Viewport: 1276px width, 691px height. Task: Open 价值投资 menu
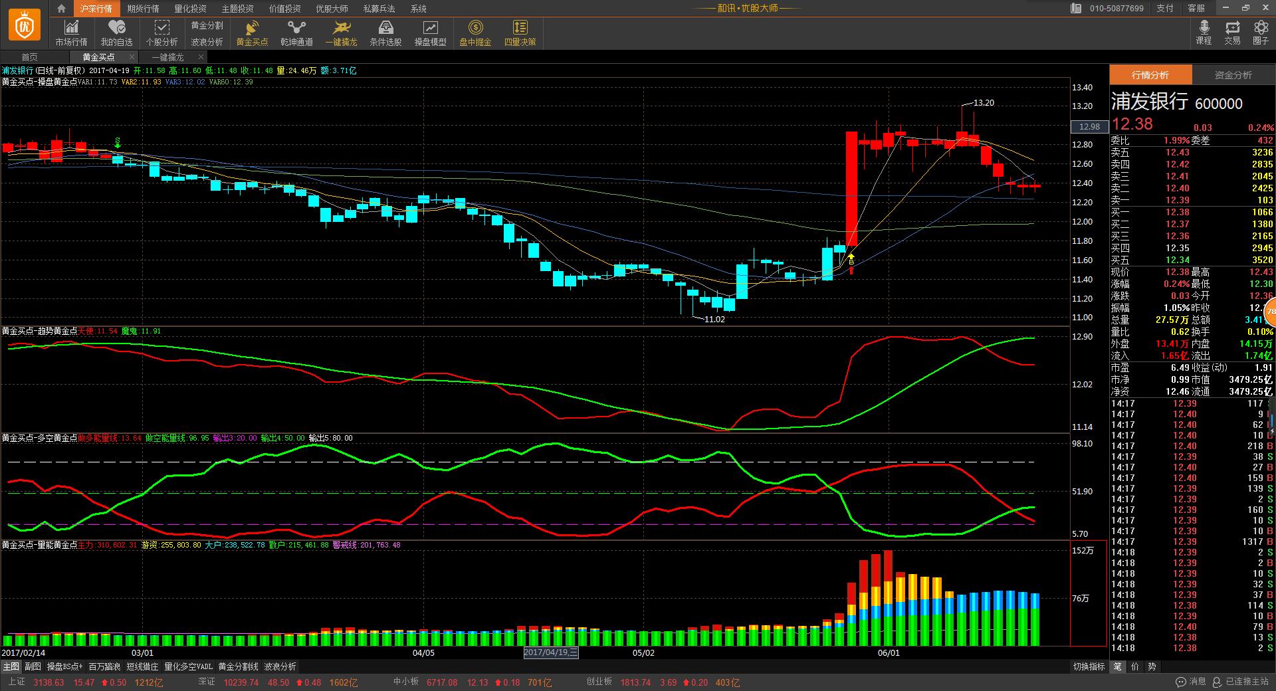click(284, 9)
